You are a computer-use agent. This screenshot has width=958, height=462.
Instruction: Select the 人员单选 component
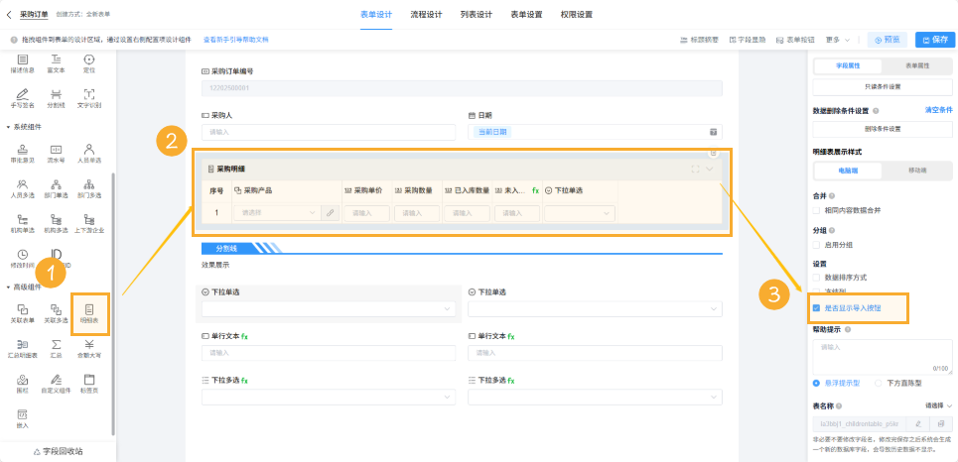[89, 153]
